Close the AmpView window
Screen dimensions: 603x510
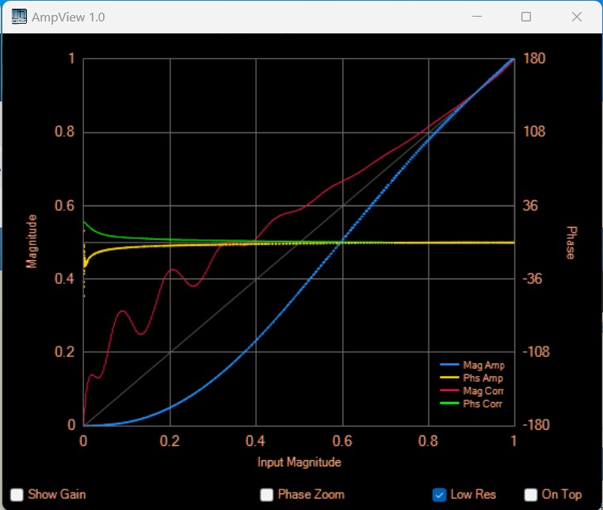(576, 17)
